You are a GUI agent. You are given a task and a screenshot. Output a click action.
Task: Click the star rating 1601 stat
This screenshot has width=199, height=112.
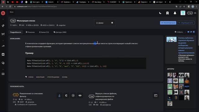click(x=14, y=25)
